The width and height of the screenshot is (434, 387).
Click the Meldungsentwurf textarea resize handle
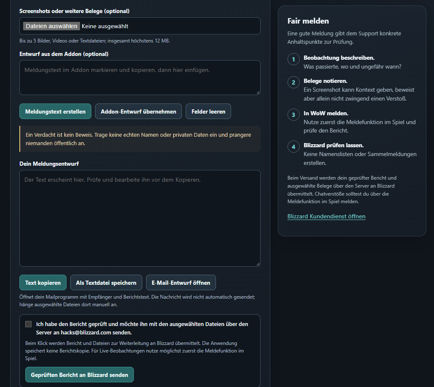[258, 264]
